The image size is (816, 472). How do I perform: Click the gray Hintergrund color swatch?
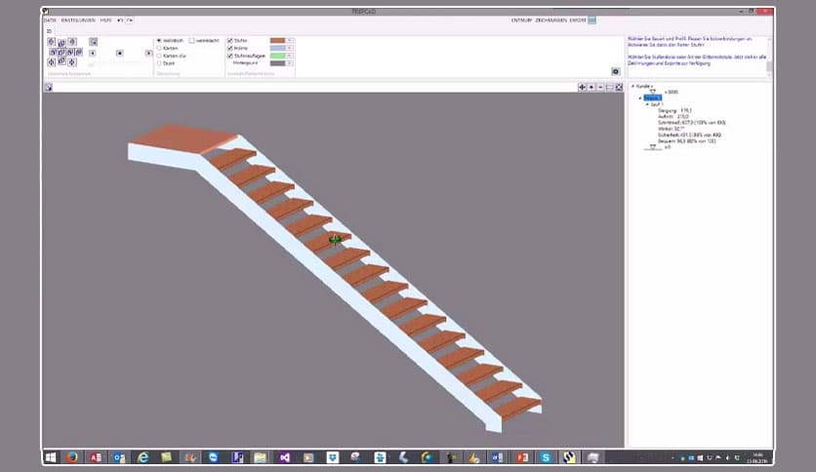[277, 62]
